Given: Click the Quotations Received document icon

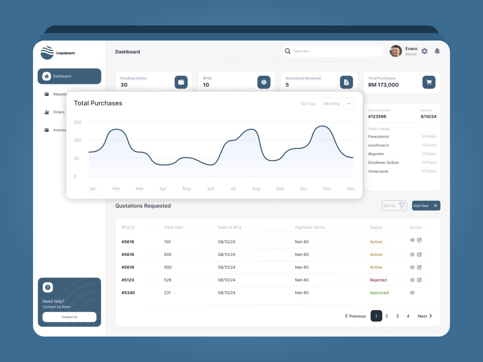Looking at the screenshot, I should tap(346, 82).
